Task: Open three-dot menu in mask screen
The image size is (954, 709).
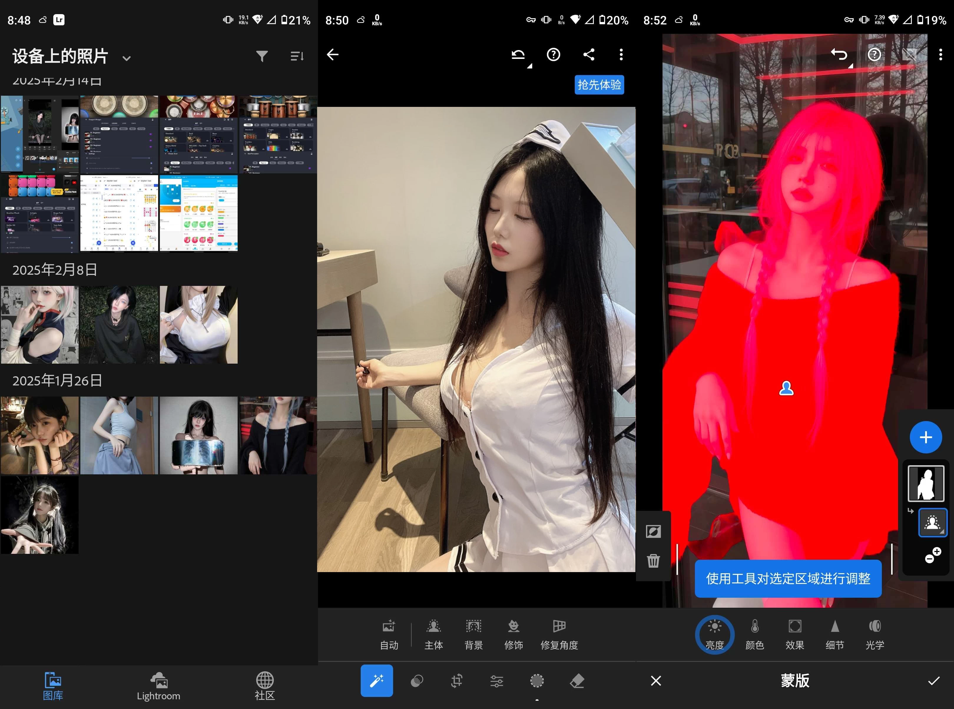Action: coord(941,54)
